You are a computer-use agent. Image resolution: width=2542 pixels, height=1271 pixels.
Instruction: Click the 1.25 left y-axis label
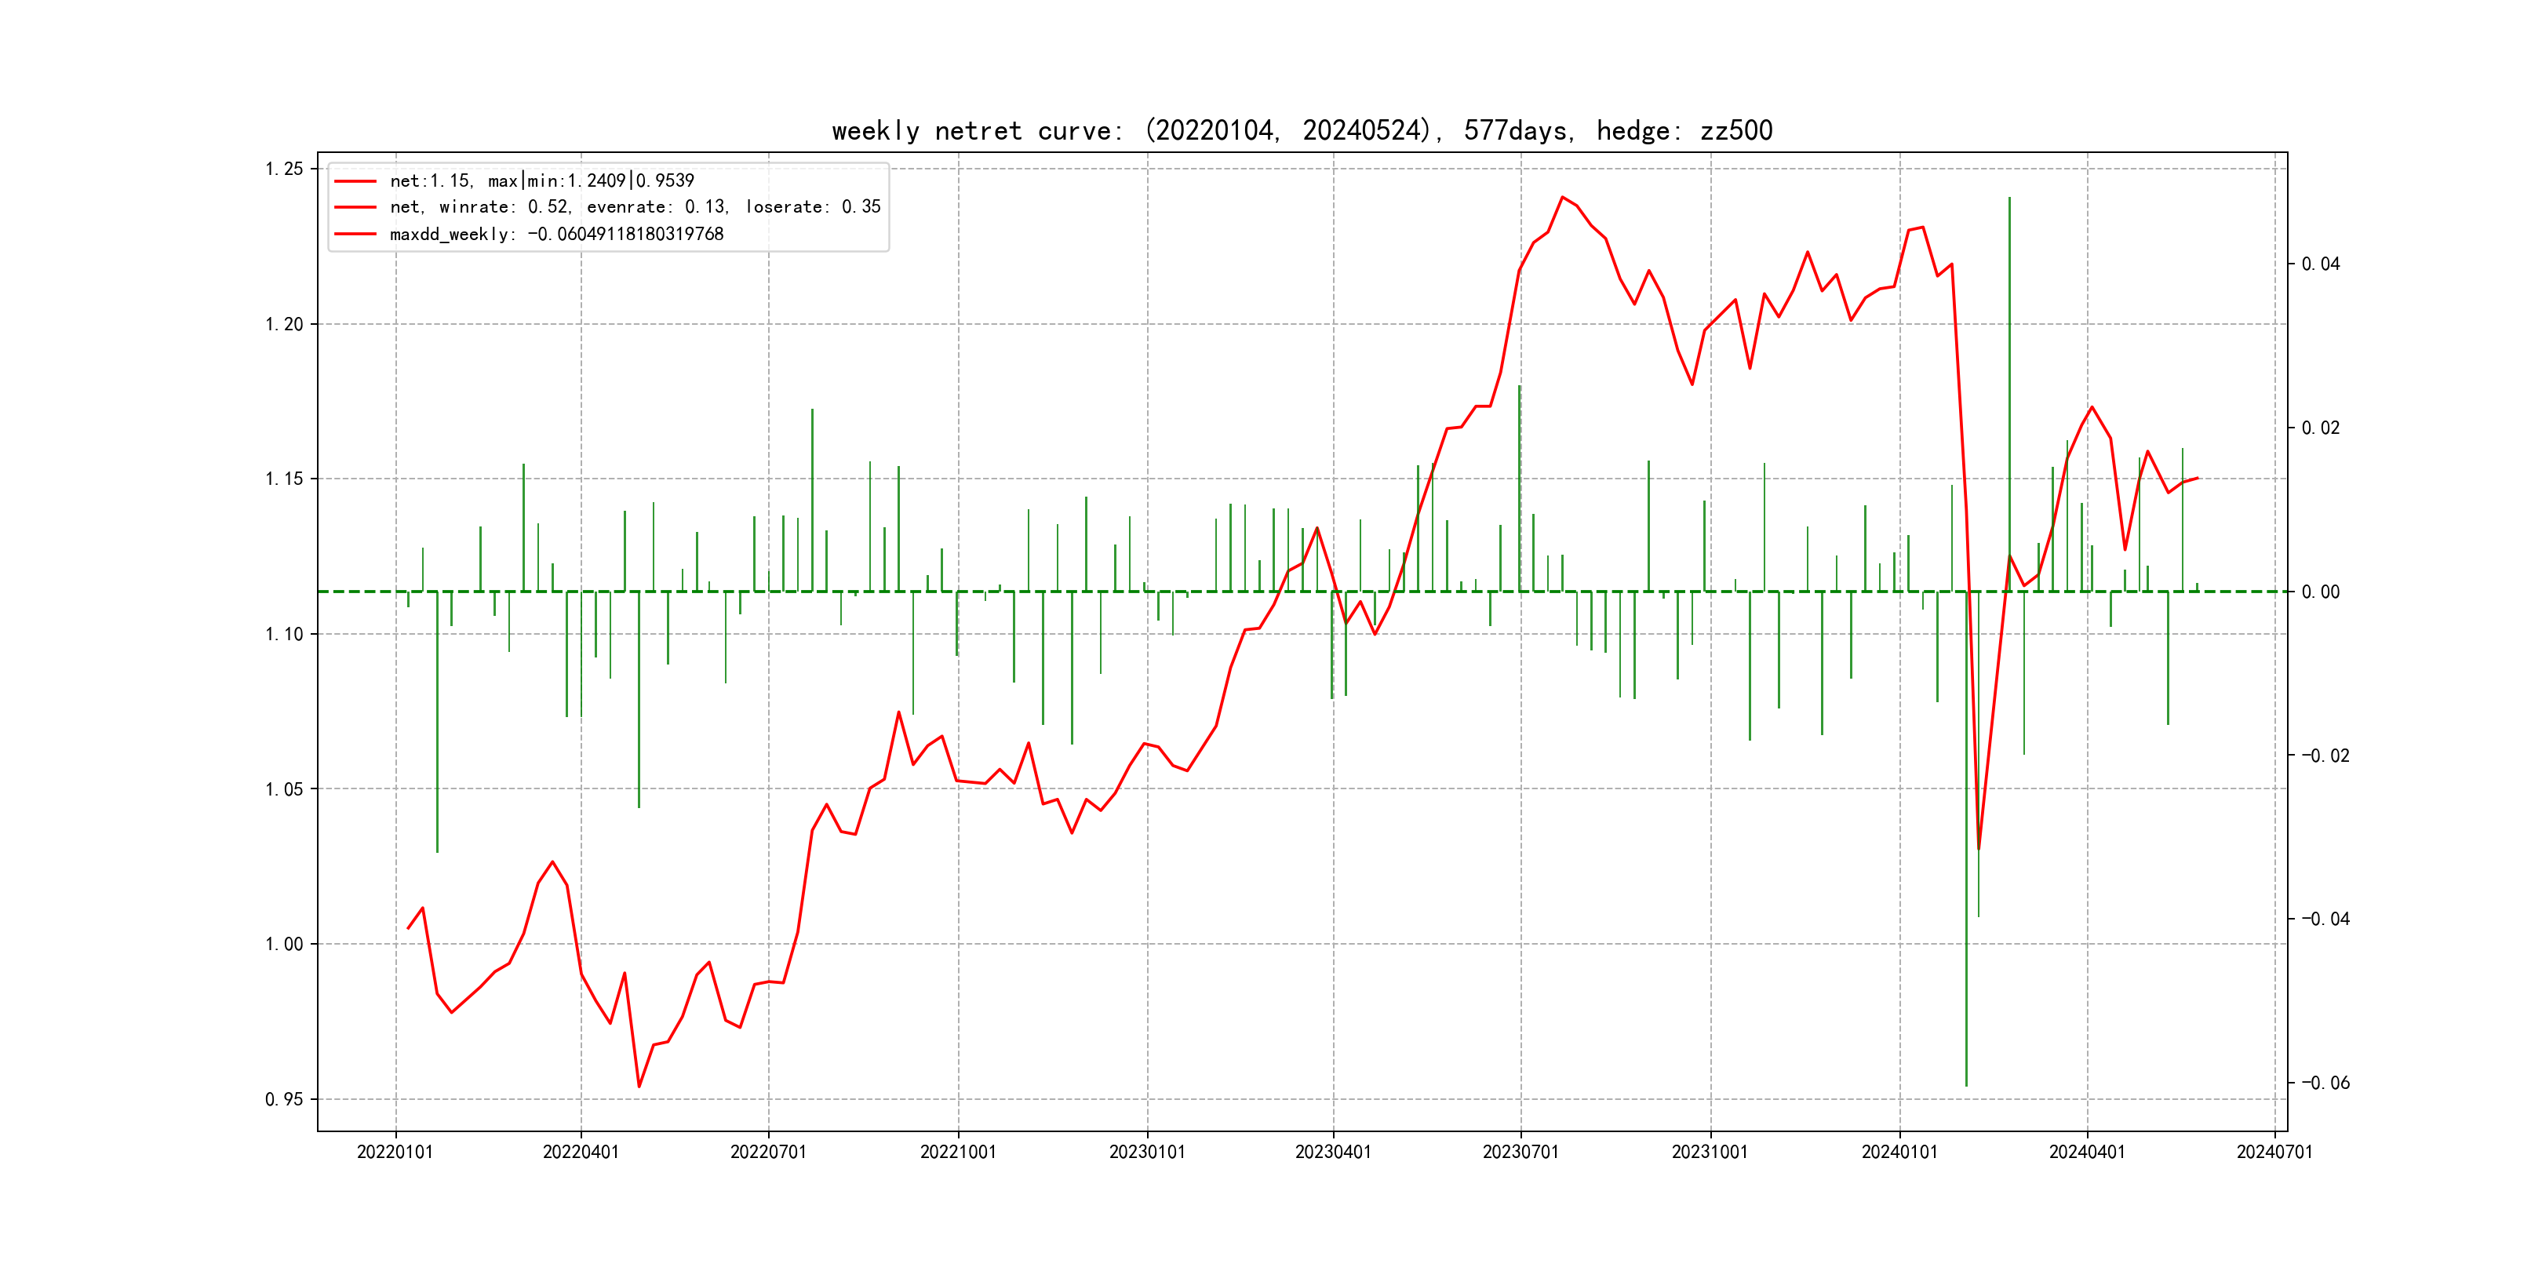(x=284, y=169)
